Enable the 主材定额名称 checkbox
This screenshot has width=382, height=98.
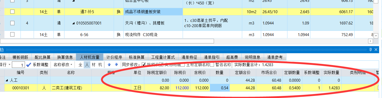coord(183,65)
